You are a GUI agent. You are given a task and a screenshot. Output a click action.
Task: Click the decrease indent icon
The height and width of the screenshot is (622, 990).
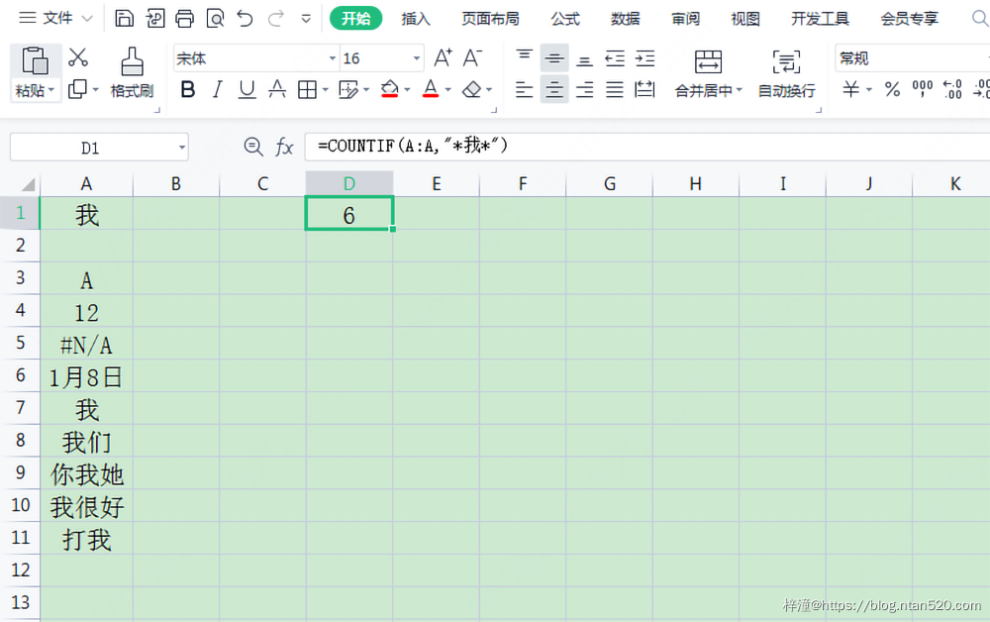pos(615,58)
